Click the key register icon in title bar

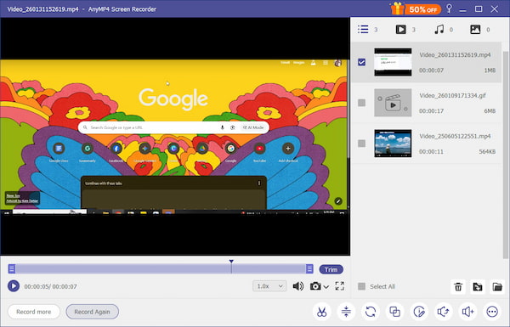pos(449,8)
